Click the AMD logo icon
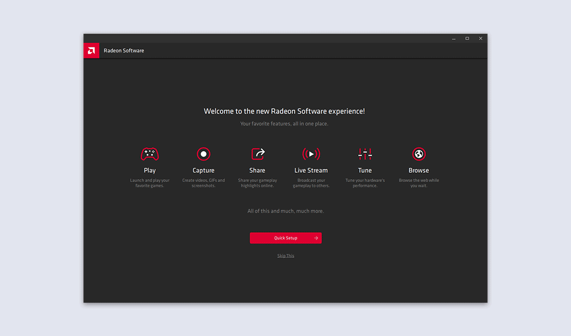 pos(91,51)
